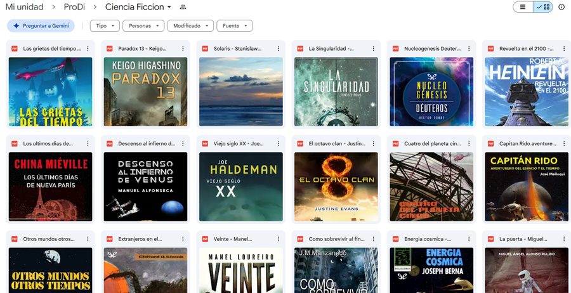Select file name 'Solaris - Stanislaw...'
Image resolution: width=571 pixels, height=293 pixels.
[x=237, y=49]
